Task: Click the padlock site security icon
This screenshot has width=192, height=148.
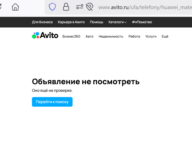Action: click(66, 7)
